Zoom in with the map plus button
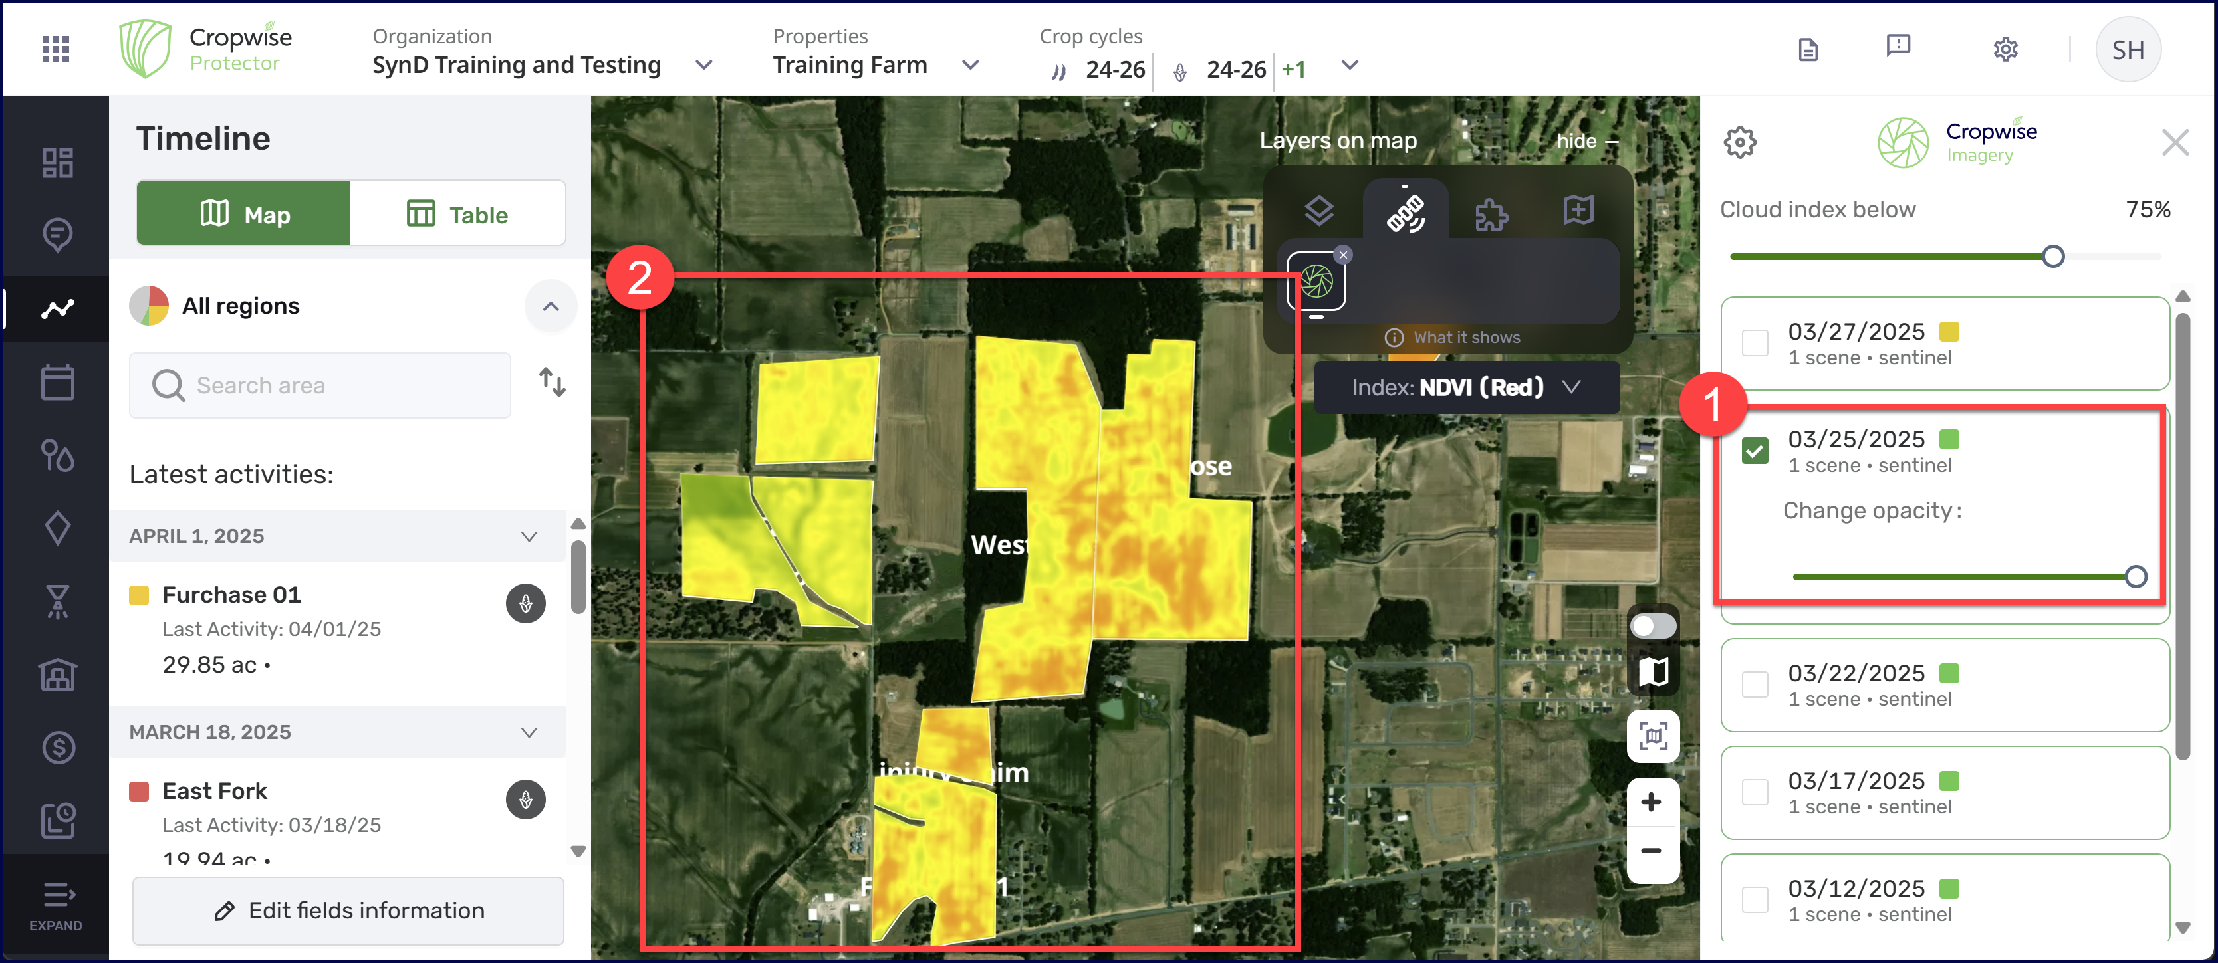2218x963 pixels. tap(1651, 802)
